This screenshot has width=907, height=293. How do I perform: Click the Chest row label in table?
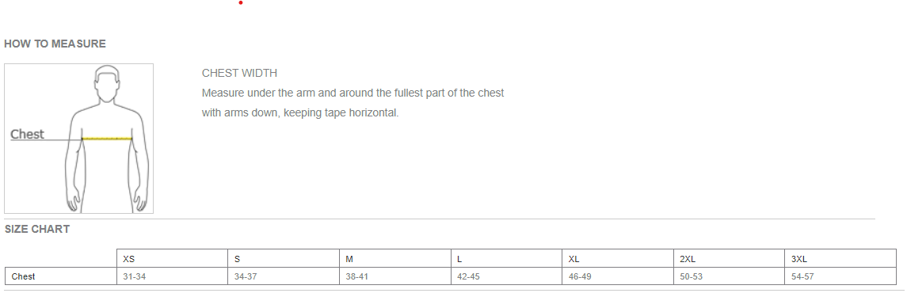pyautogui.click(x=61, y=277)
